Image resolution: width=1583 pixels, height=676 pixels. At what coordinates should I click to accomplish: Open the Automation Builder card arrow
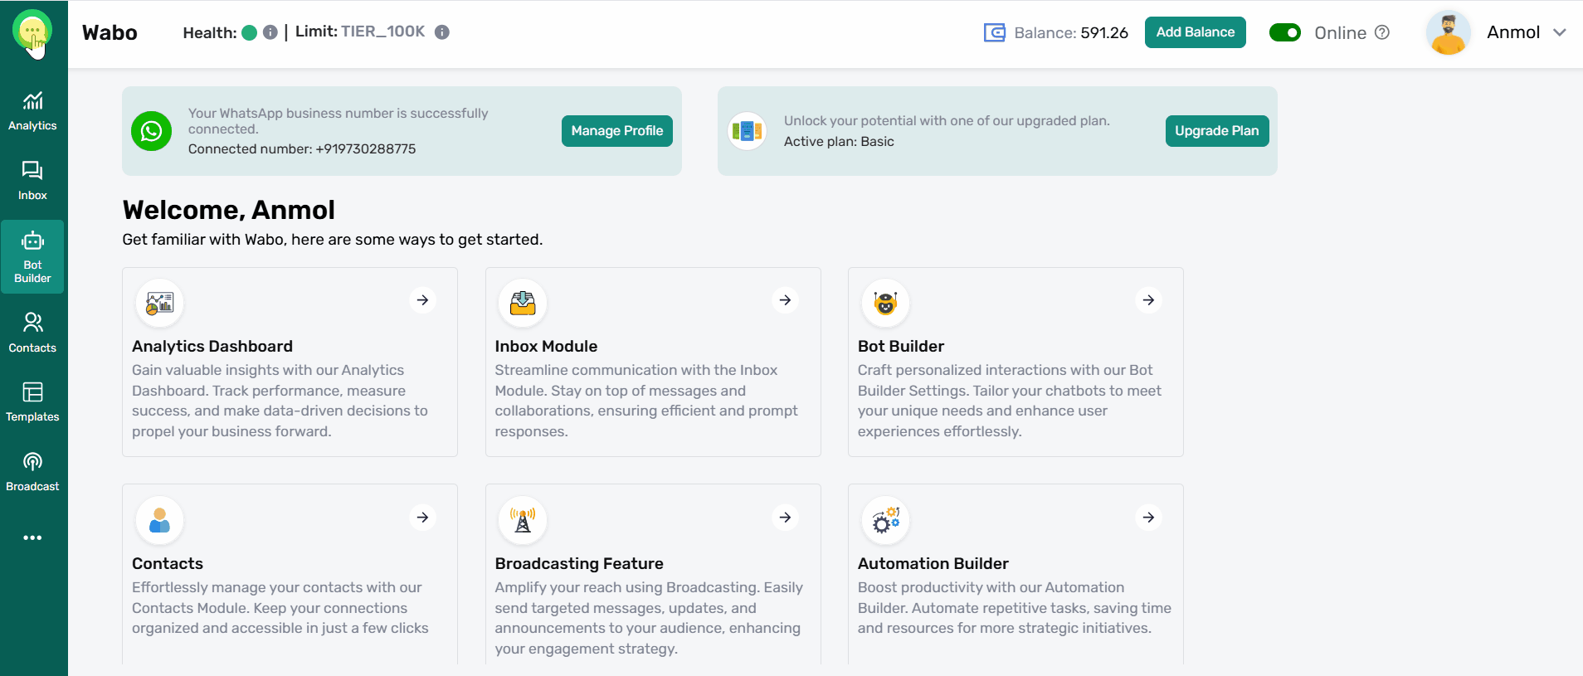pyautogui.click(x=1148, y=518)
